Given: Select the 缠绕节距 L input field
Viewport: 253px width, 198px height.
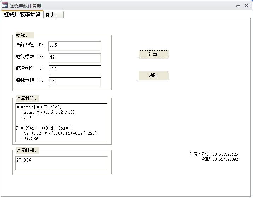Looking at the screenshot, I should 75,81.
